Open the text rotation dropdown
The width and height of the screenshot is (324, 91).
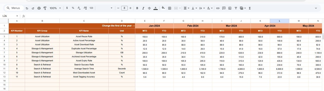click(x=210, y=8)
